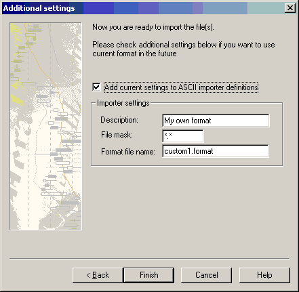Go to previous step with Back button
This screenshot has height=292, width=299.
coord(98,275)
